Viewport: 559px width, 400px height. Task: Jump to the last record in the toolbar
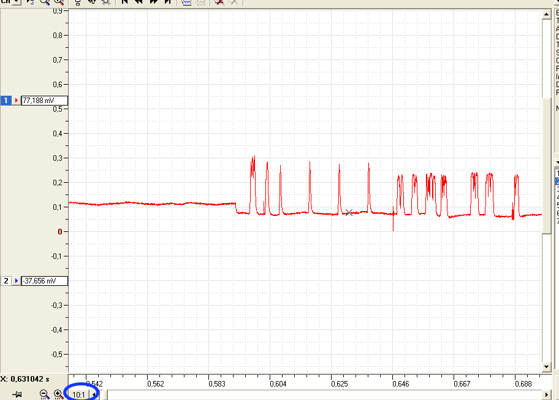(167, 2)
